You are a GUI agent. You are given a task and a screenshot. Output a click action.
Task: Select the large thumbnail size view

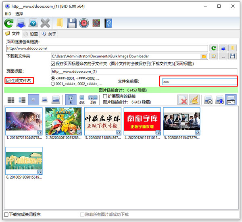(x=56, y=100)
